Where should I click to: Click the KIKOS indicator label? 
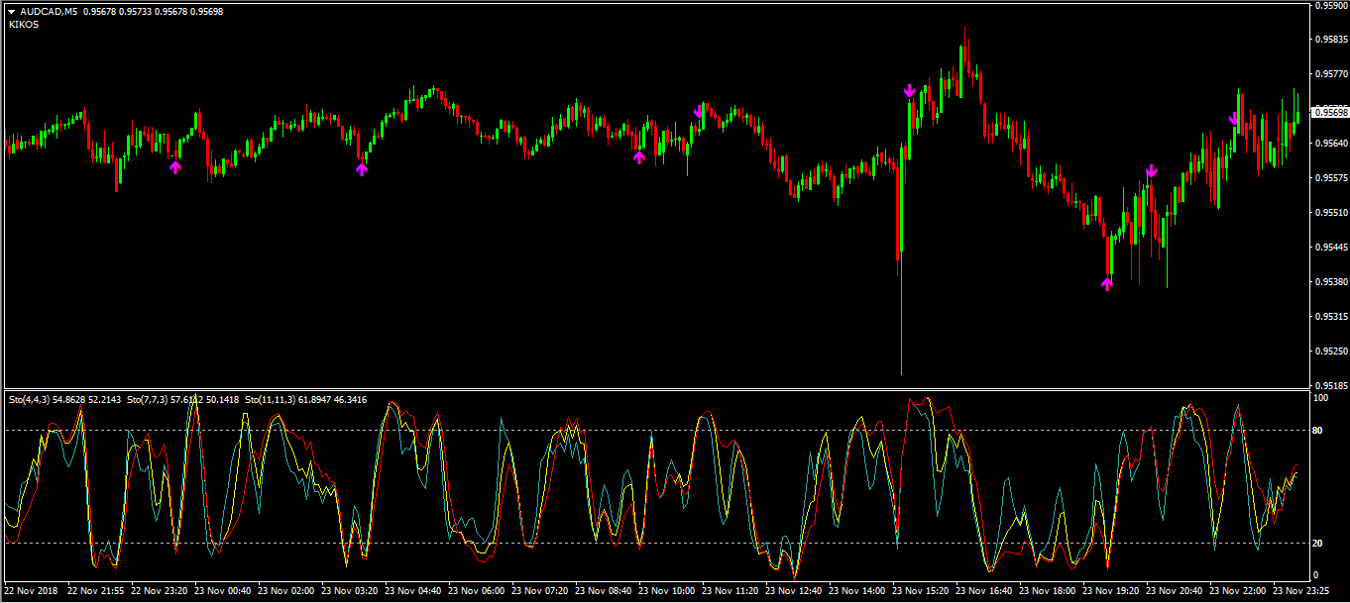point(23,24)
